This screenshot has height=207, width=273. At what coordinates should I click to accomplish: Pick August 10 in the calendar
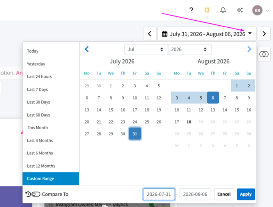point(177,110)
